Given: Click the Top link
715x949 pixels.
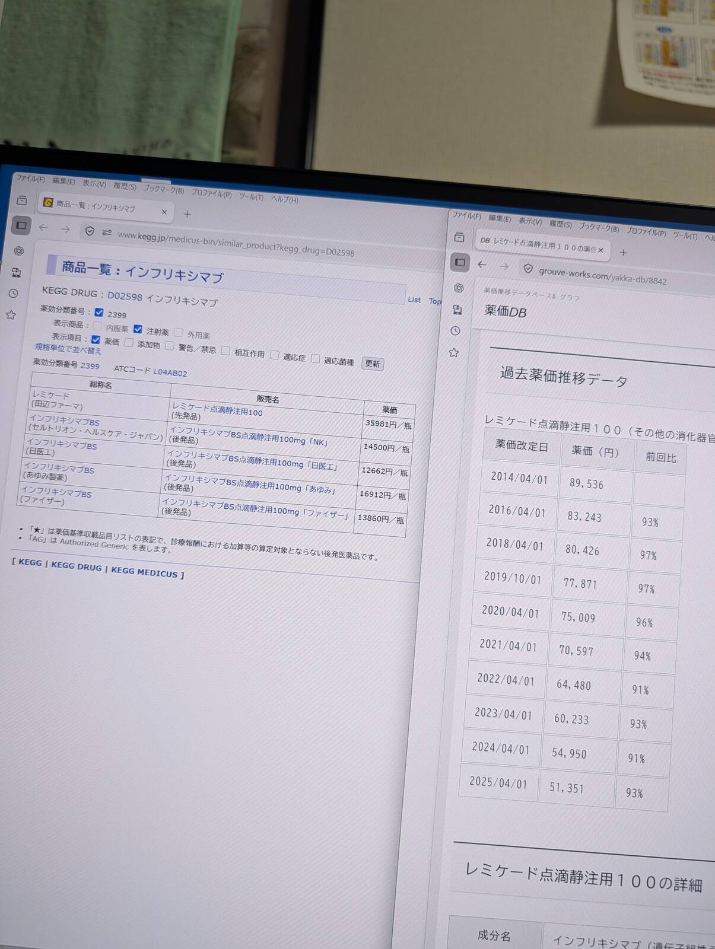Looking at the screenshot, I should tap(435, 301).
